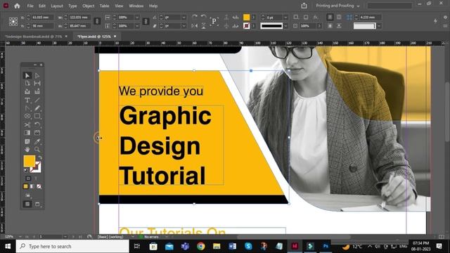Viewport: 450px width, 253px height.
Task: Toggle formatting affects container button
Action: pos(28,179)
